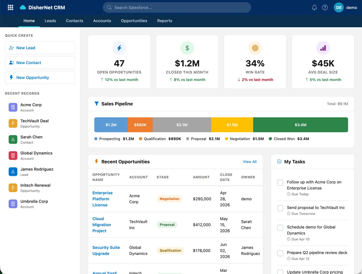Check the Schedule demo for Global Dynamics task
Image resolution: width=362 pixels, height=274 pixels.
point(280,227)
